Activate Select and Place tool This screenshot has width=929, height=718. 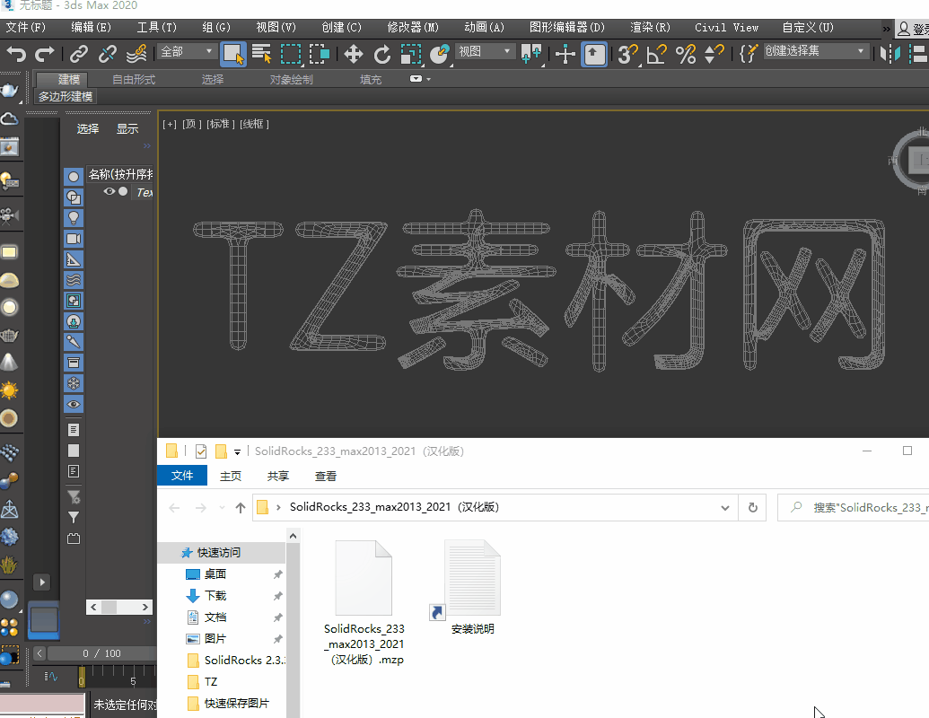pyautogui.click(x=440, y=54)
